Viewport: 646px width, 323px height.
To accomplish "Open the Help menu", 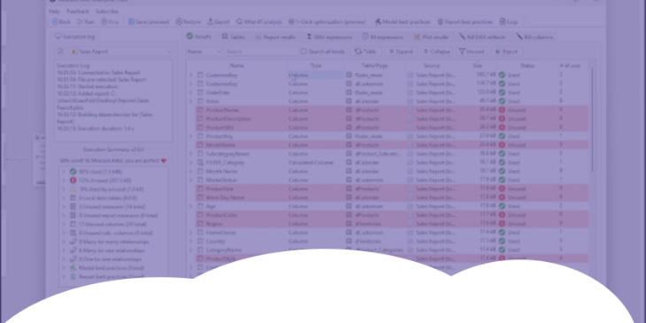I will point(54,12).
